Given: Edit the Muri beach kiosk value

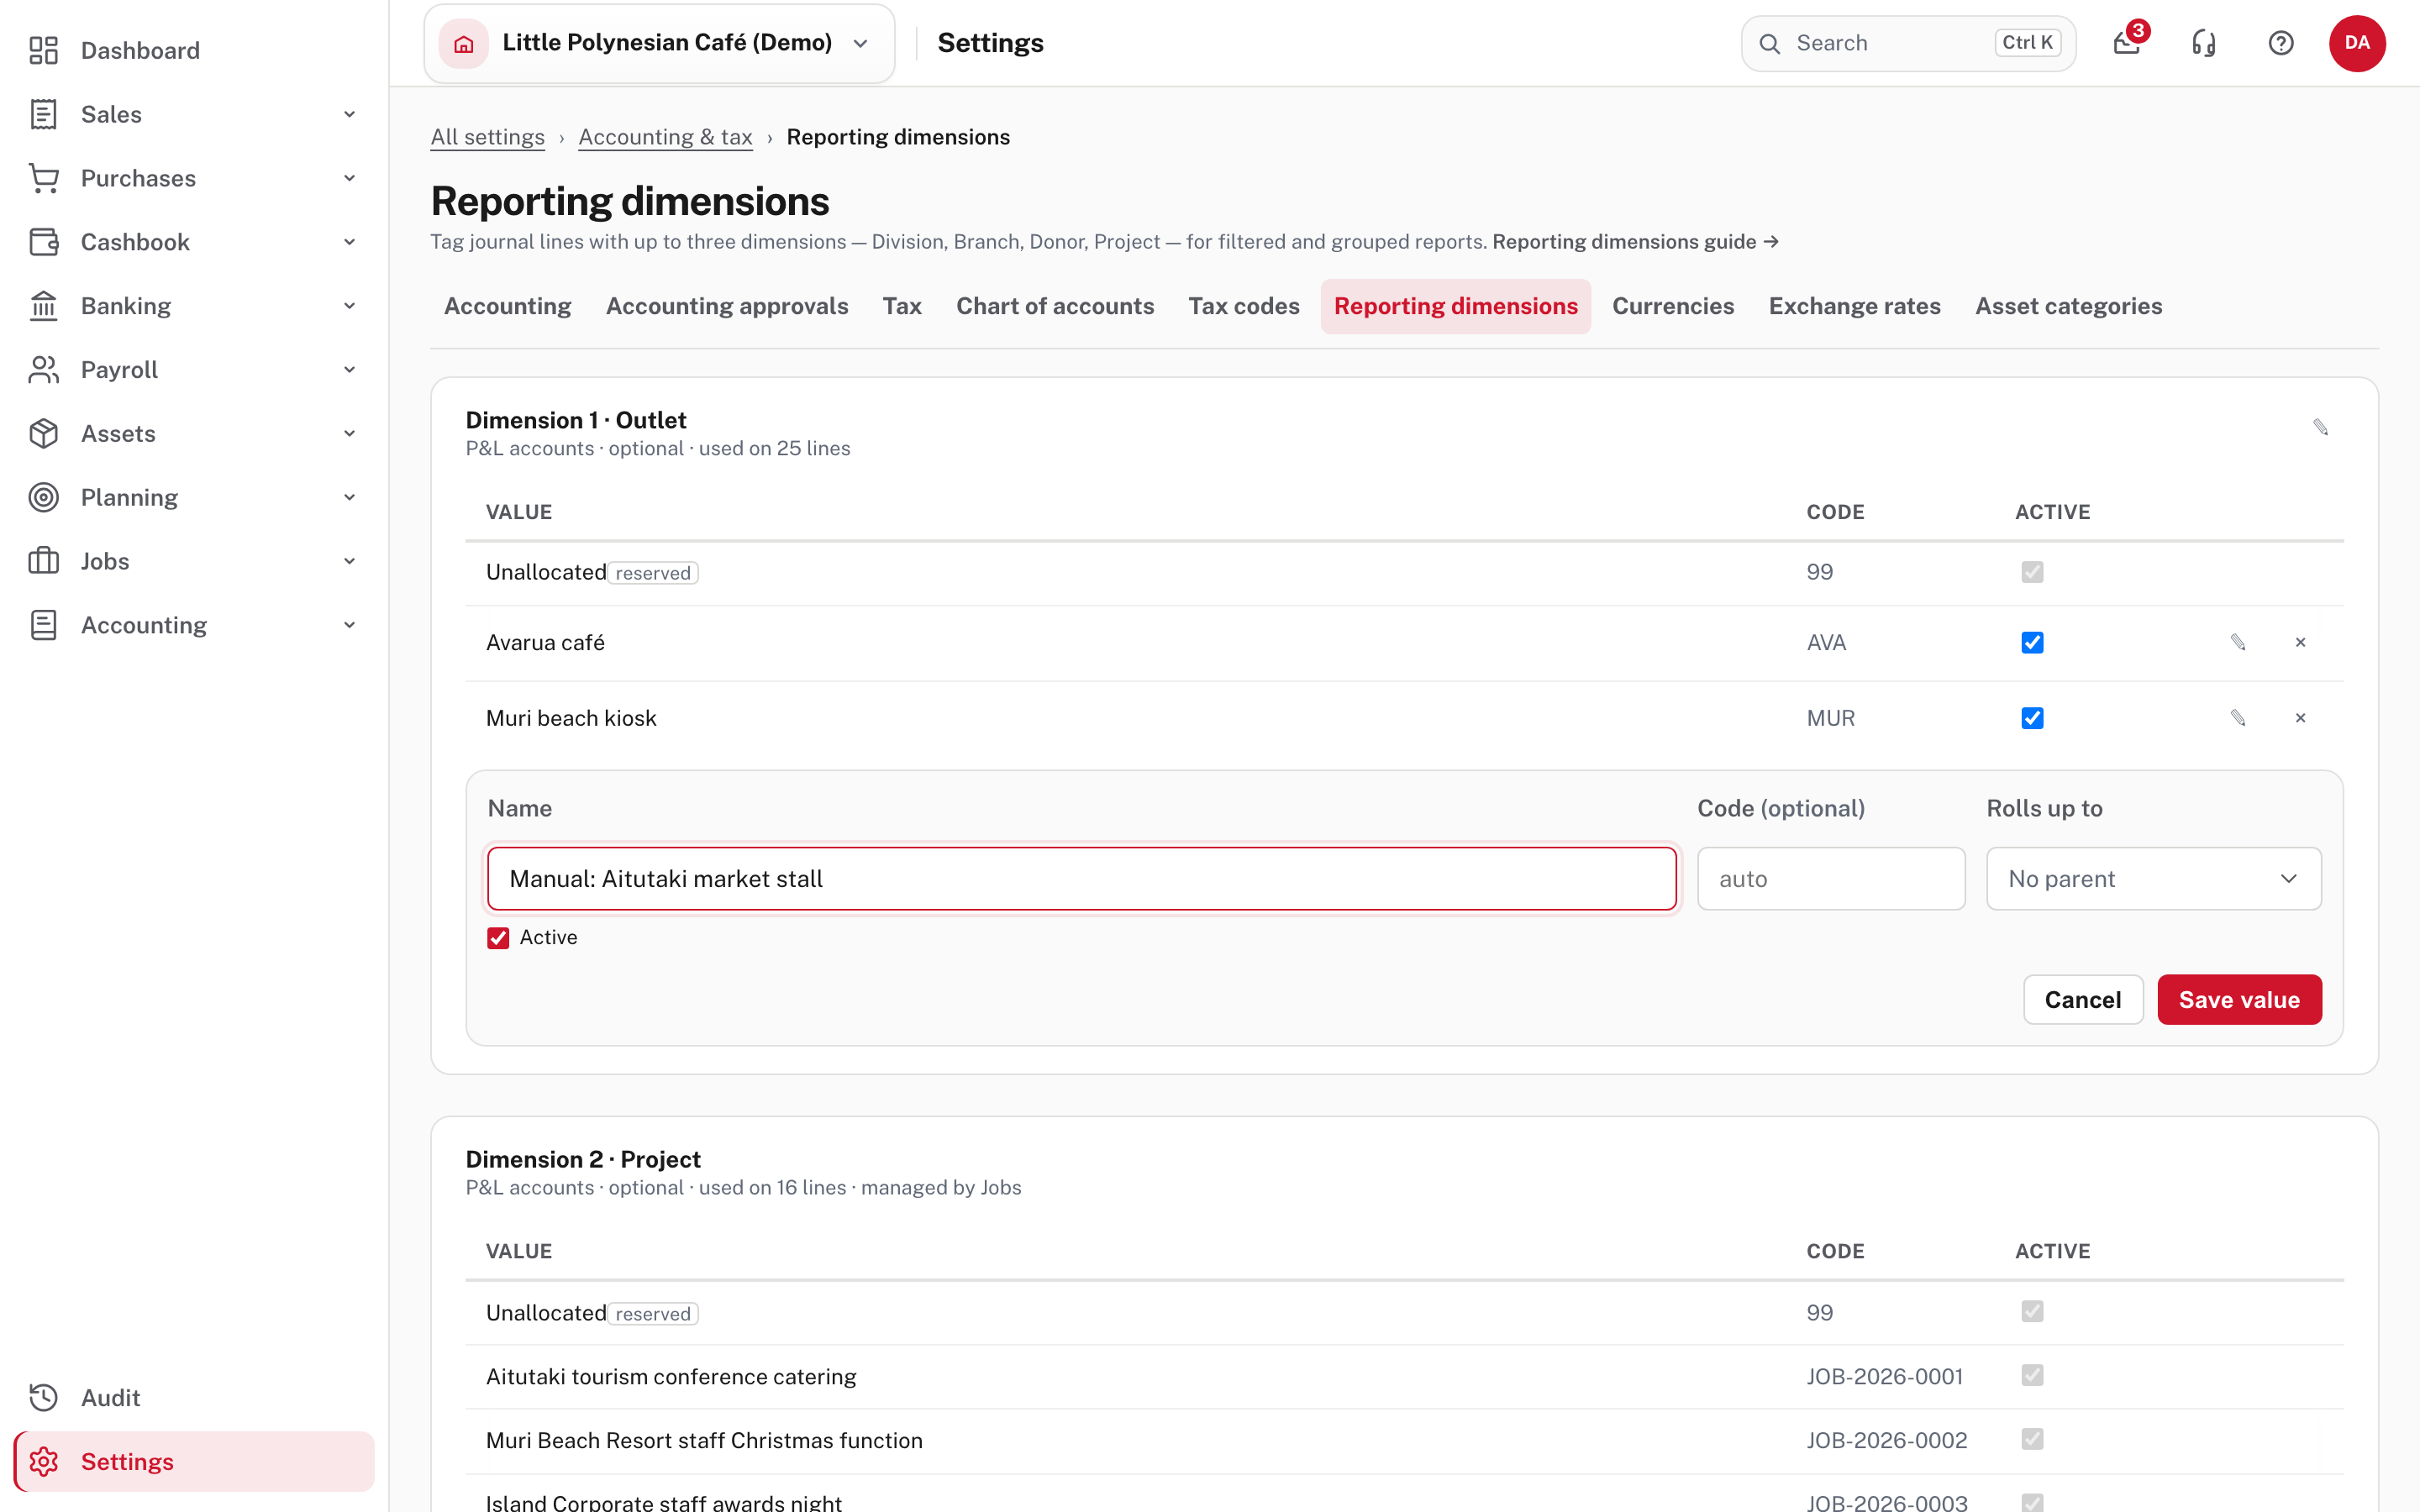Looking at the screenshot, I should coord(2238,718).
